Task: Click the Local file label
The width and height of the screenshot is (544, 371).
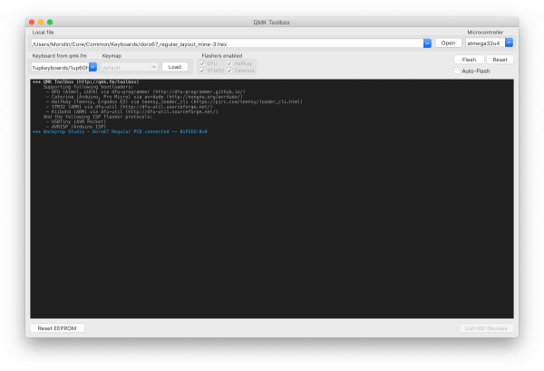Action: [43, 33]
